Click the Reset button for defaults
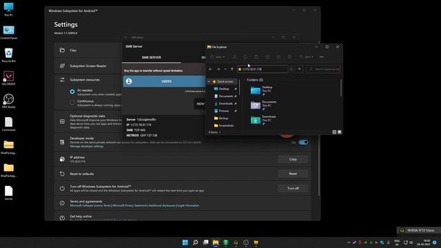The height and width of the screenshot is (248, 441). [x=293, y=174]
